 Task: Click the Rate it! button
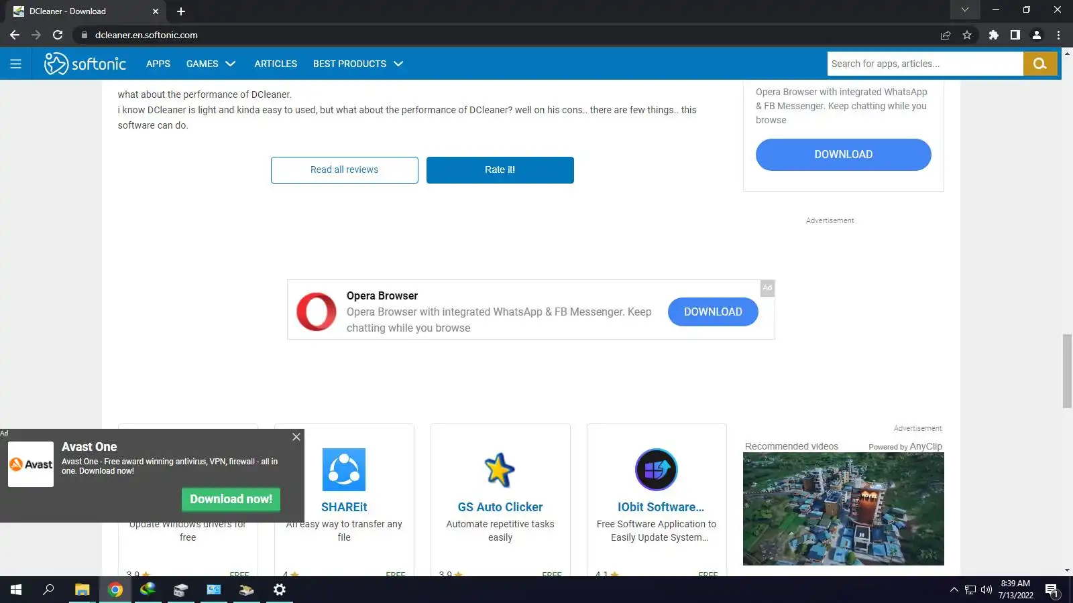point(500,170)
